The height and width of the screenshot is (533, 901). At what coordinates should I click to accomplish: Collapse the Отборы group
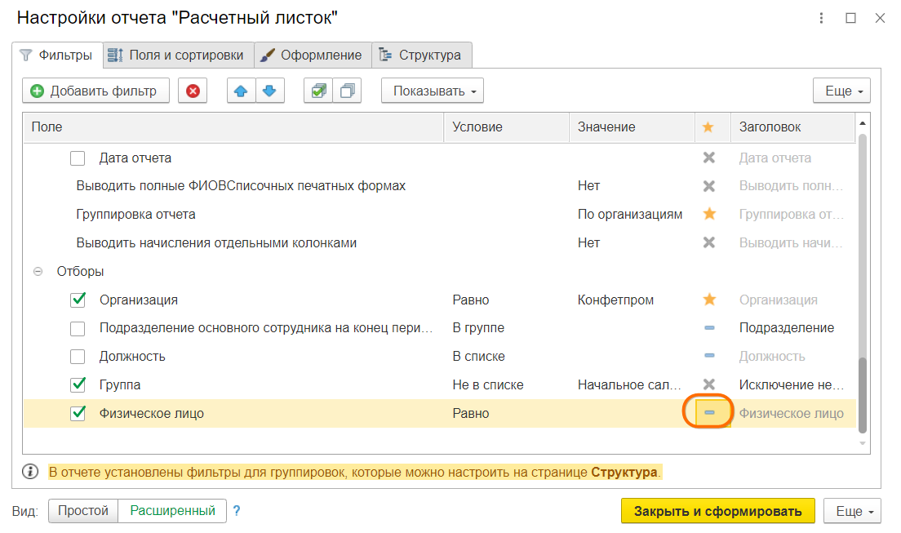(38, 271)
